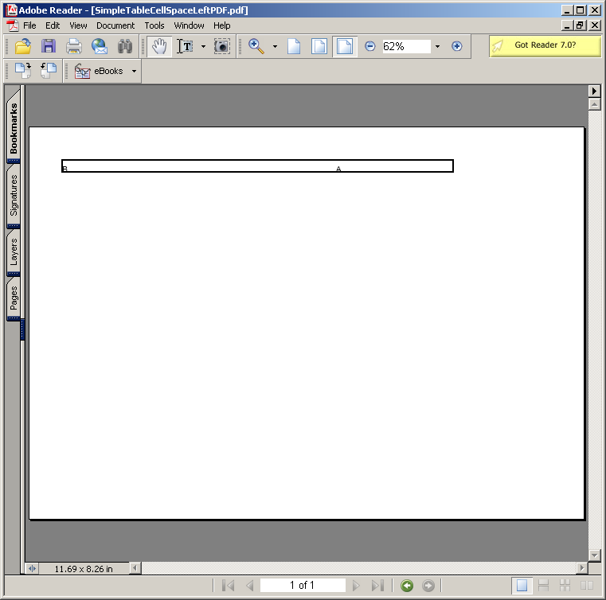The height and width of the screenshot is (600, 606).
Task: Open the Bookmarks side tab
Action: click(x=14, y=127)
